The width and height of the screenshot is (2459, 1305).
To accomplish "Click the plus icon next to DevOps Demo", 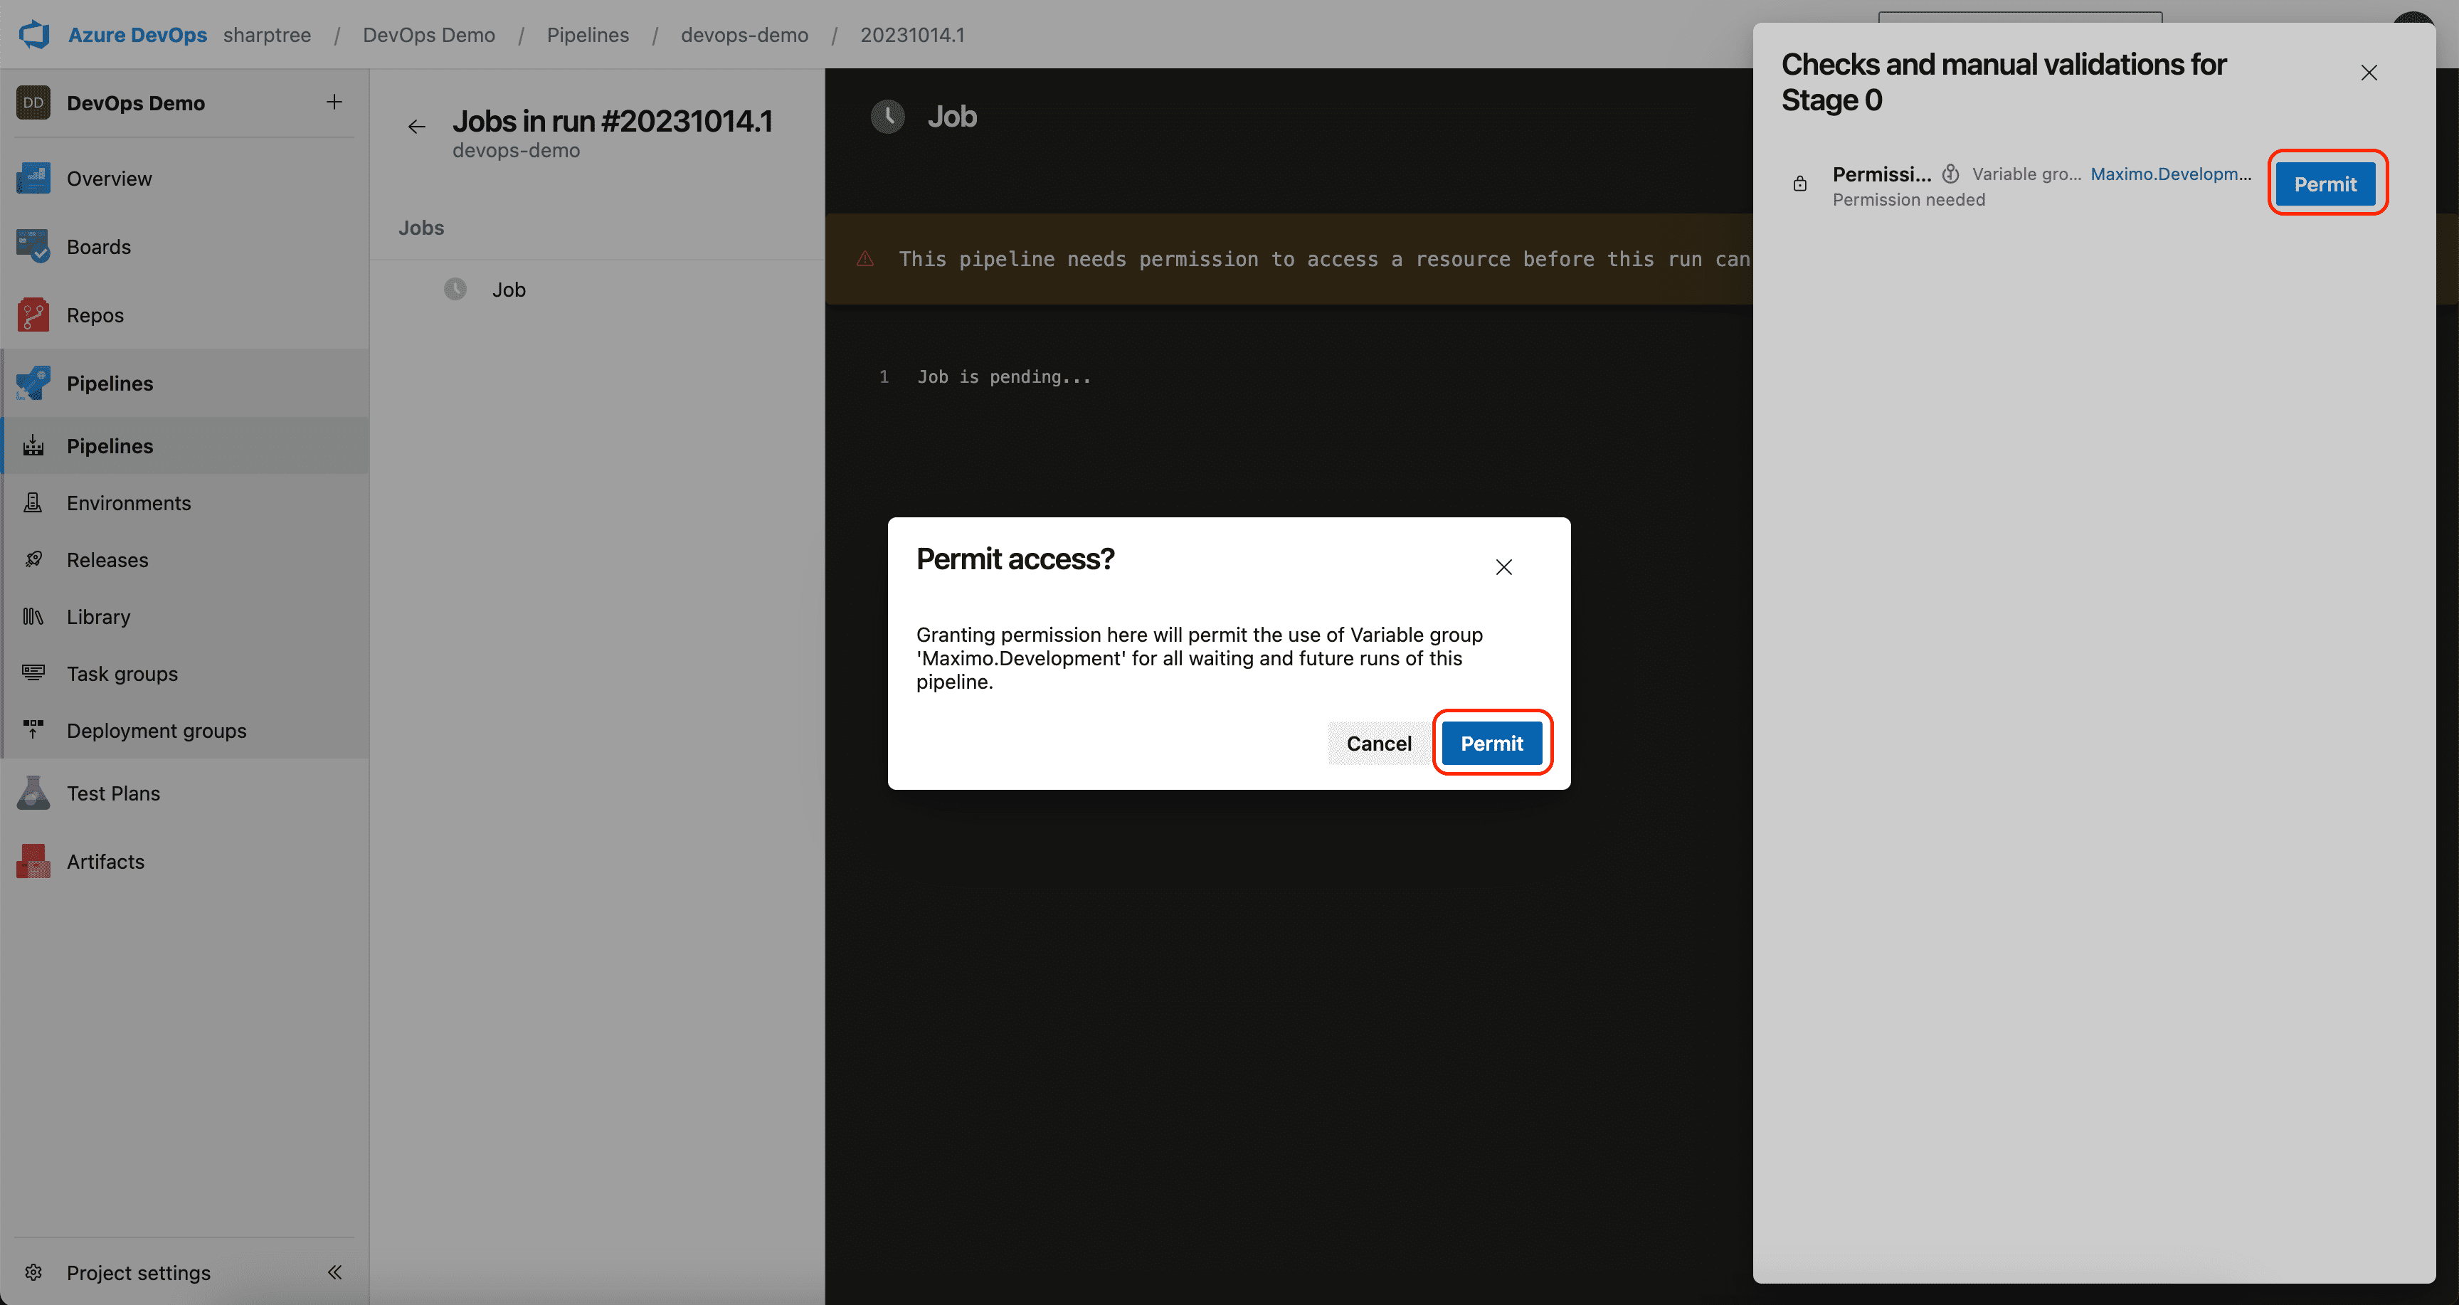I will click(334, 102).
